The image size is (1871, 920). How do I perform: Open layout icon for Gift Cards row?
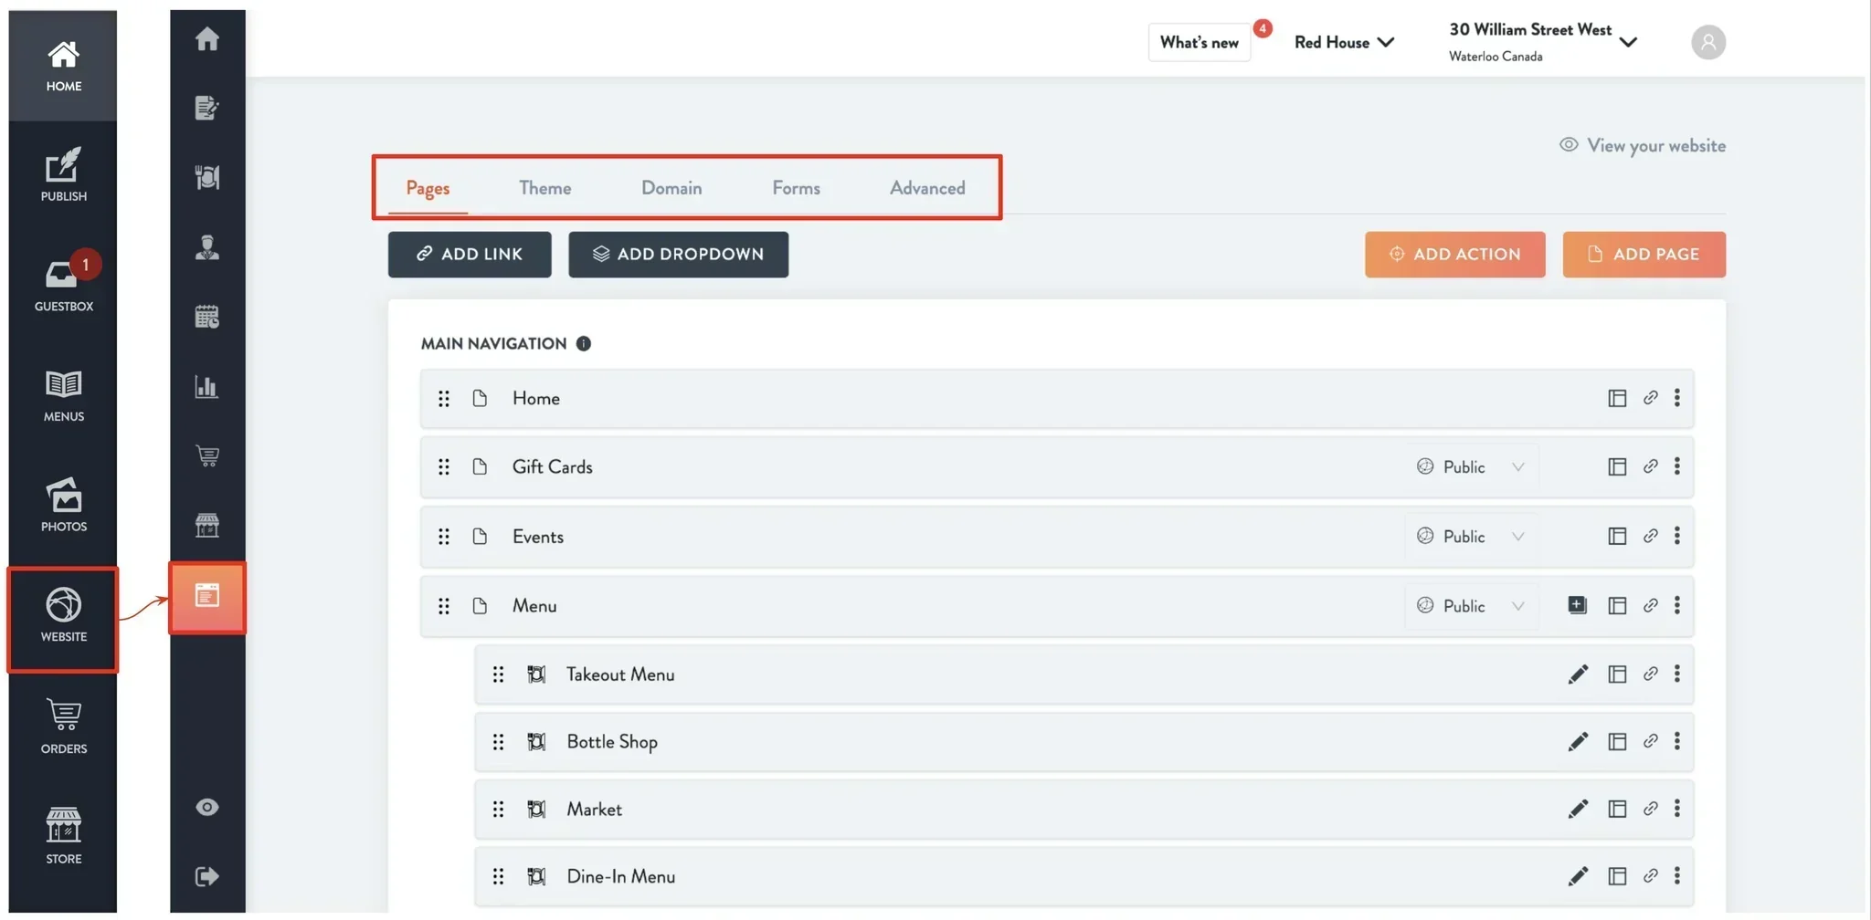coord(1617,466)
